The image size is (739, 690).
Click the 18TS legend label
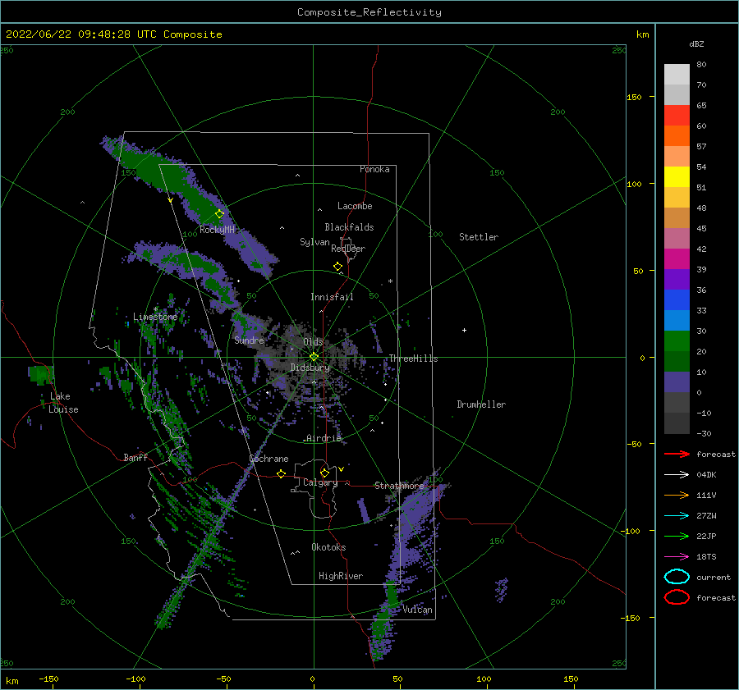706,557
